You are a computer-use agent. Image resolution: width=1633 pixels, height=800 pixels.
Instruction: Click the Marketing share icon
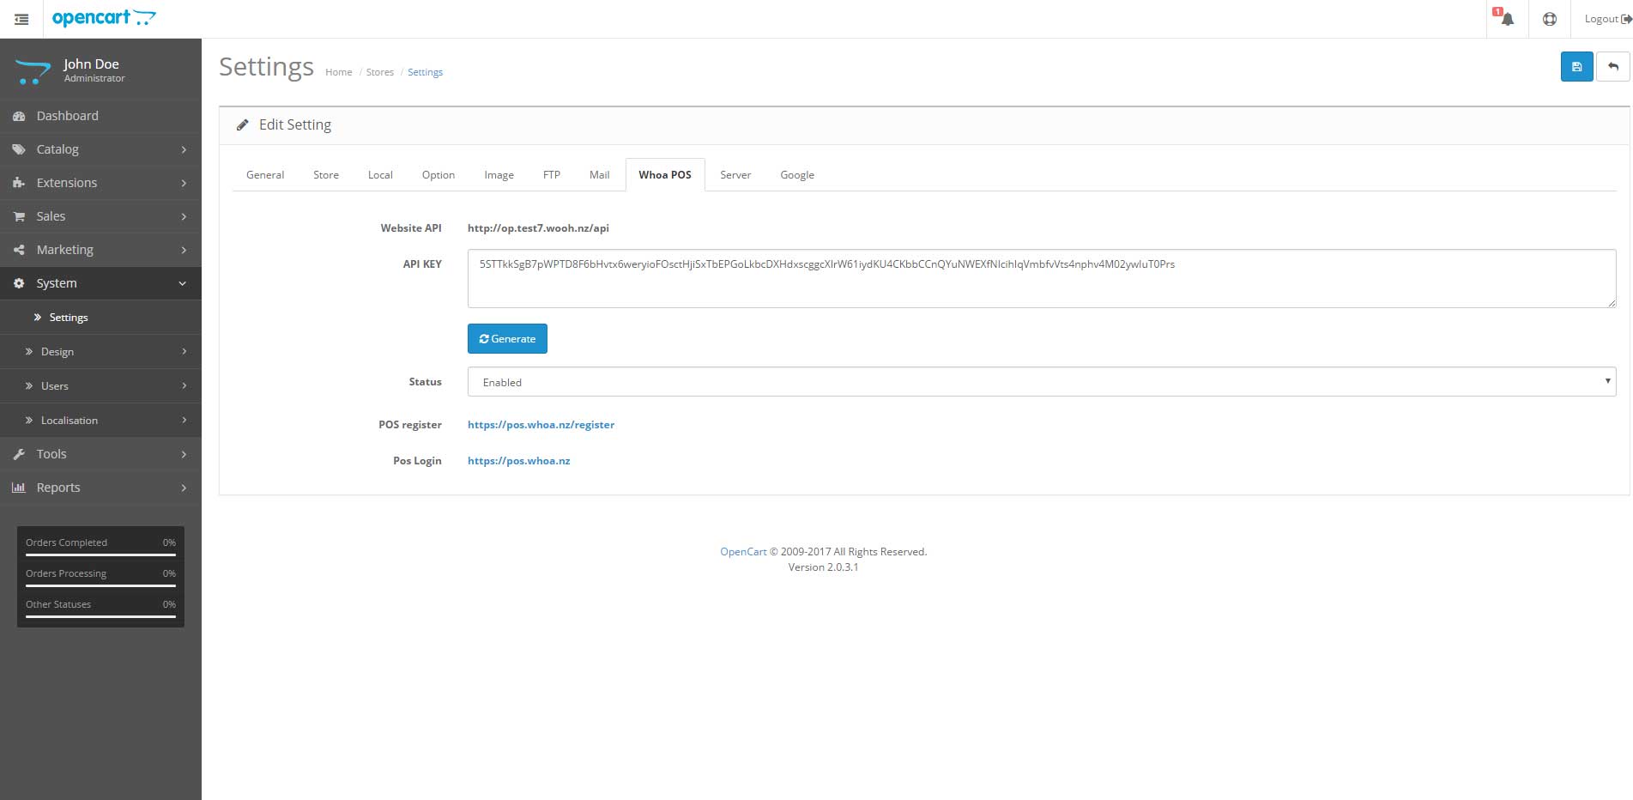[19, 250]
